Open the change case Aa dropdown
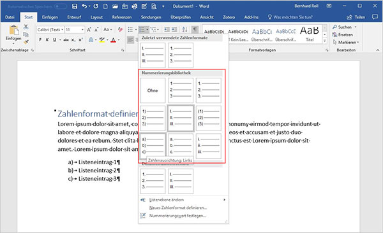 coord(107,30)
